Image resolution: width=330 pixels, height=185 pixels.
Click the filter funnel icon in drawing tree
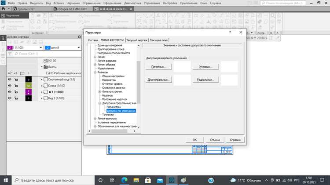(x=10, y=54)
